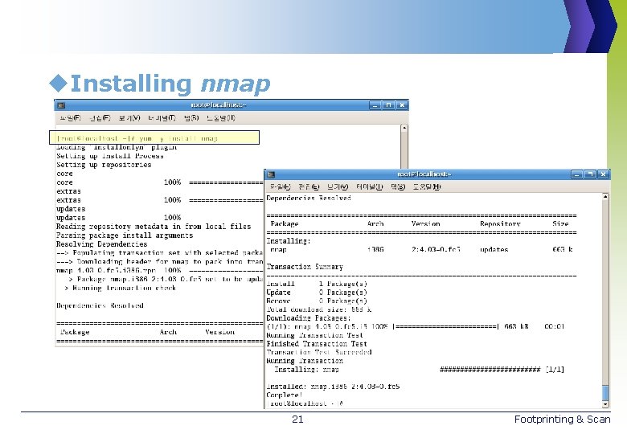Click scroll-down arrow in front terminal window
This screenshot has height=434, width=627.
coord(605,404)
